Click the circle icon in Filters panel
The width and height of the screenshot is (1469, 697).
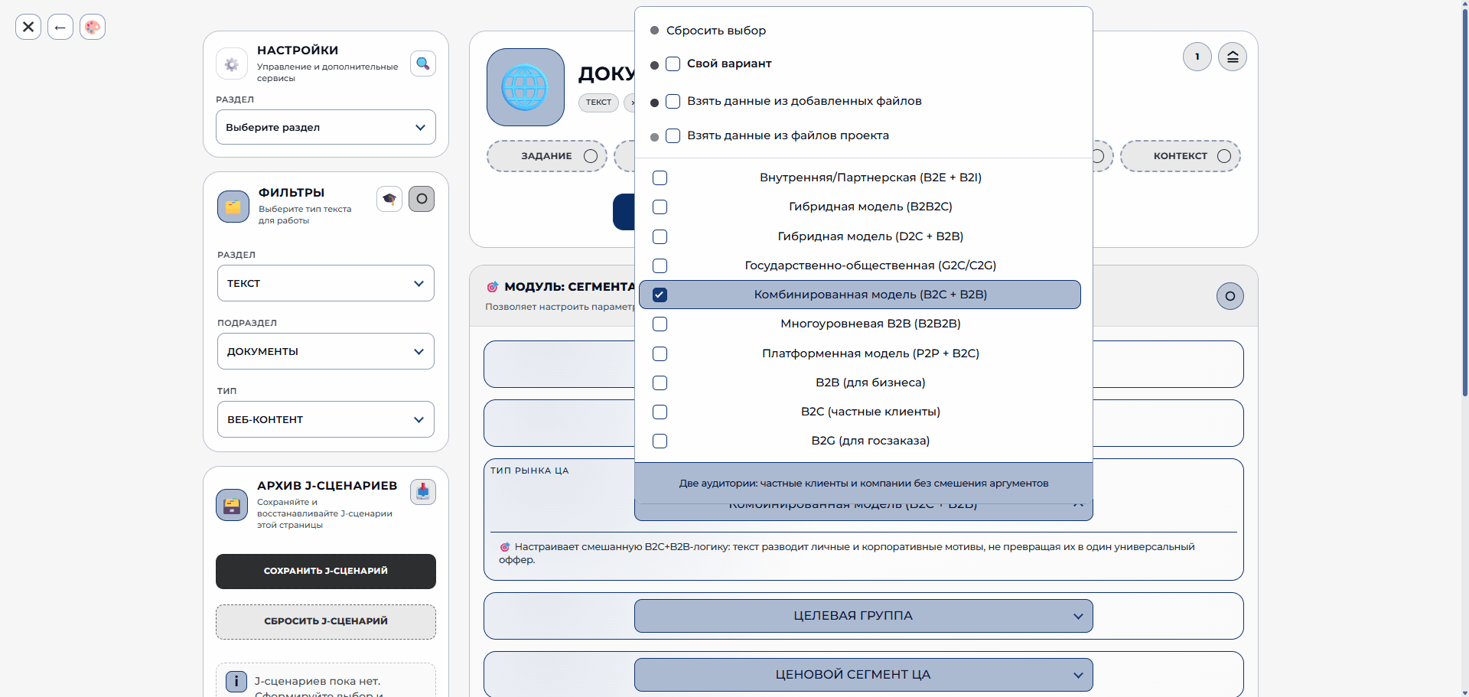point(422,199)
